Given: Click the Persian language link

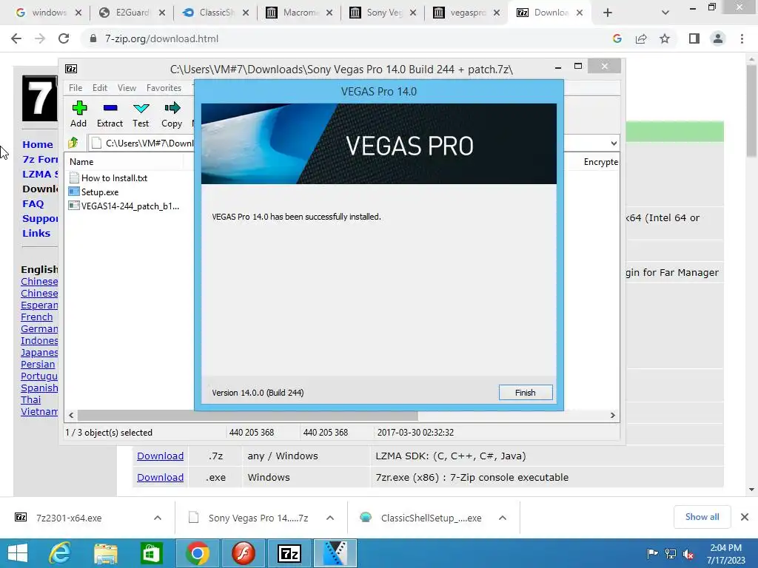Looking at the screenshot, I should tap(38, 364).
